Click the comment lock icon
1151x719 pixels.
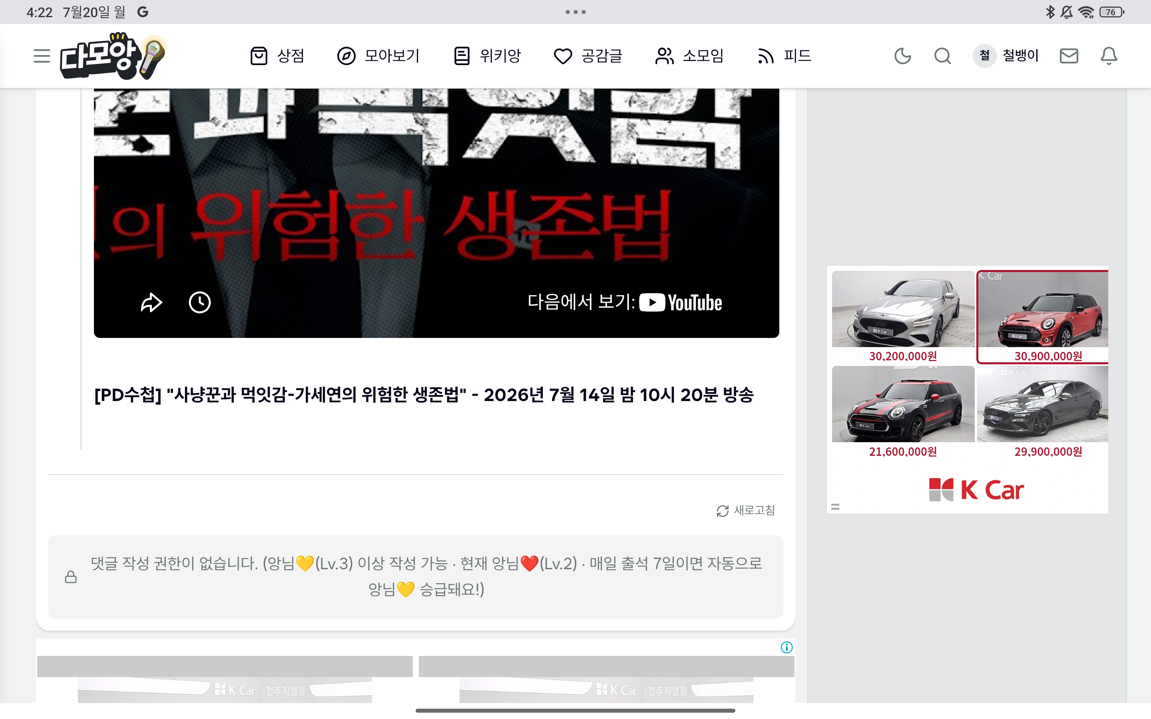[x=71, y=577]
